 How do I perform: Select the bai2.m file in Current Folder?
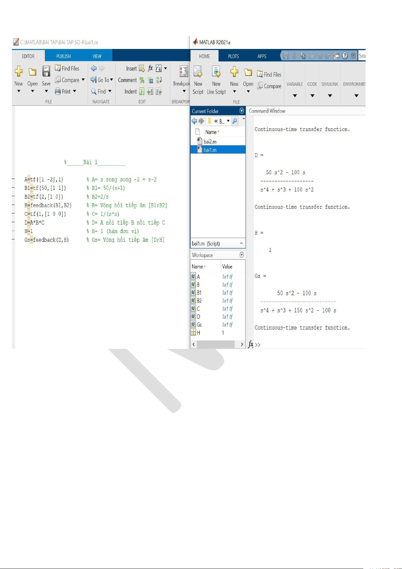click(x=210, y=141)
